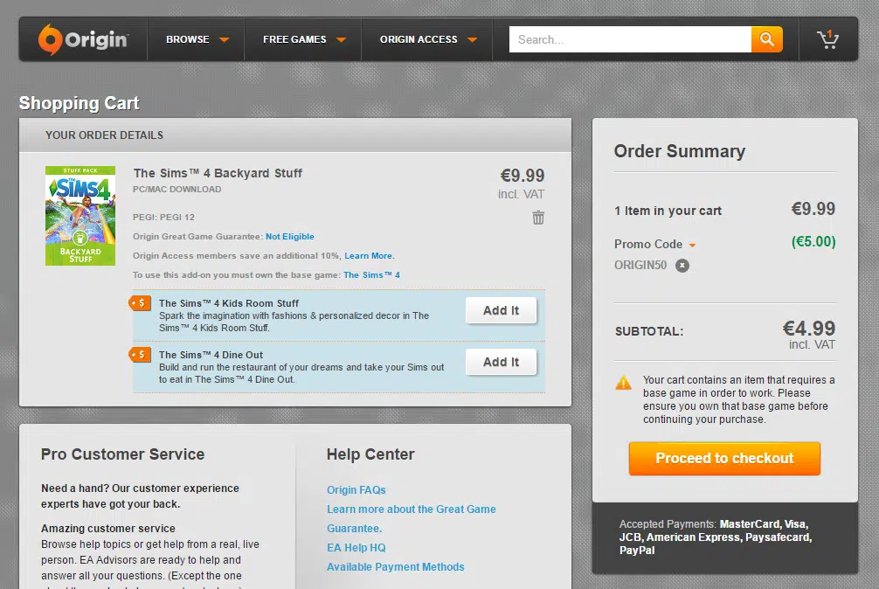The width and height of the screenshot is (879, 589).
Task: Open the shopping cart icon in header
Action: tap(827, 39)
